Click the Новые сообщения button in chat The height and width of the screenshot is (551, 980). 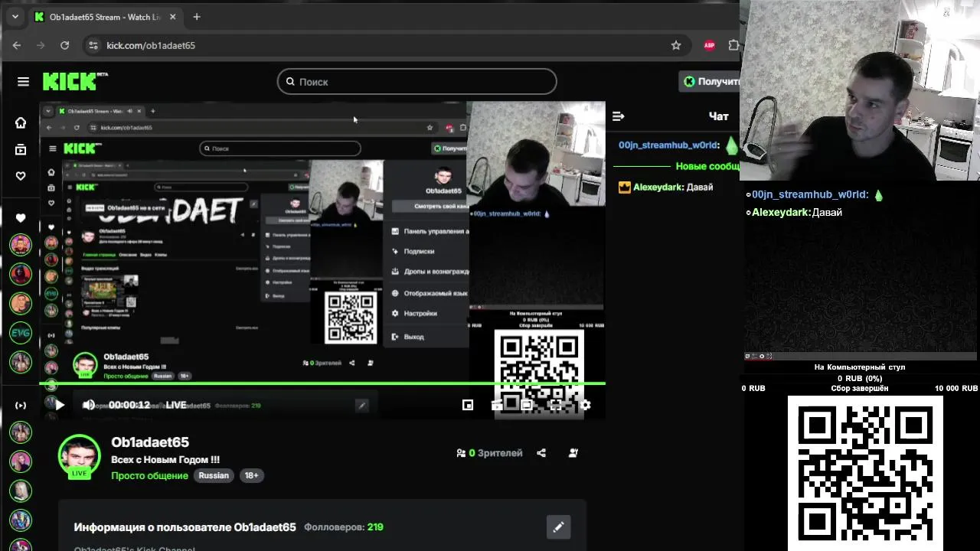coord(707,166)
